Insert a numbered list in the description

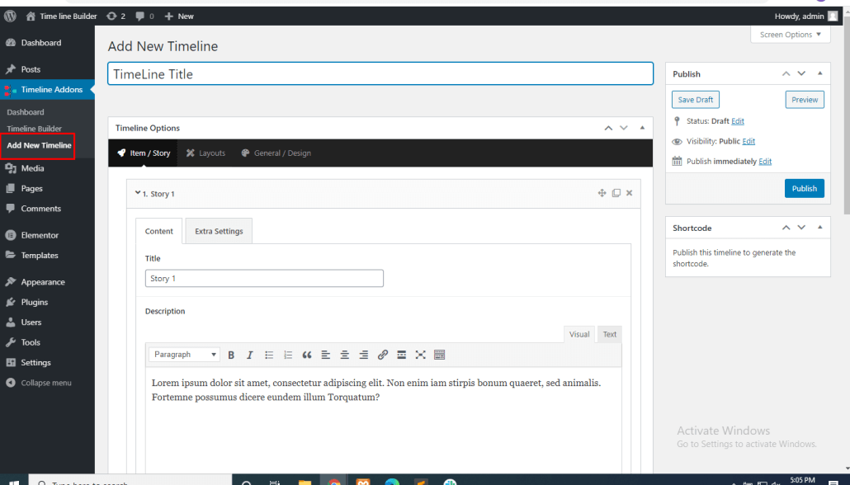click(288, 355)
